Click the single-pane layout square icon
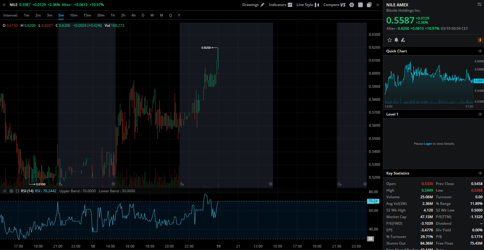Screen dimensions: 484x250 tap(360, 5)
